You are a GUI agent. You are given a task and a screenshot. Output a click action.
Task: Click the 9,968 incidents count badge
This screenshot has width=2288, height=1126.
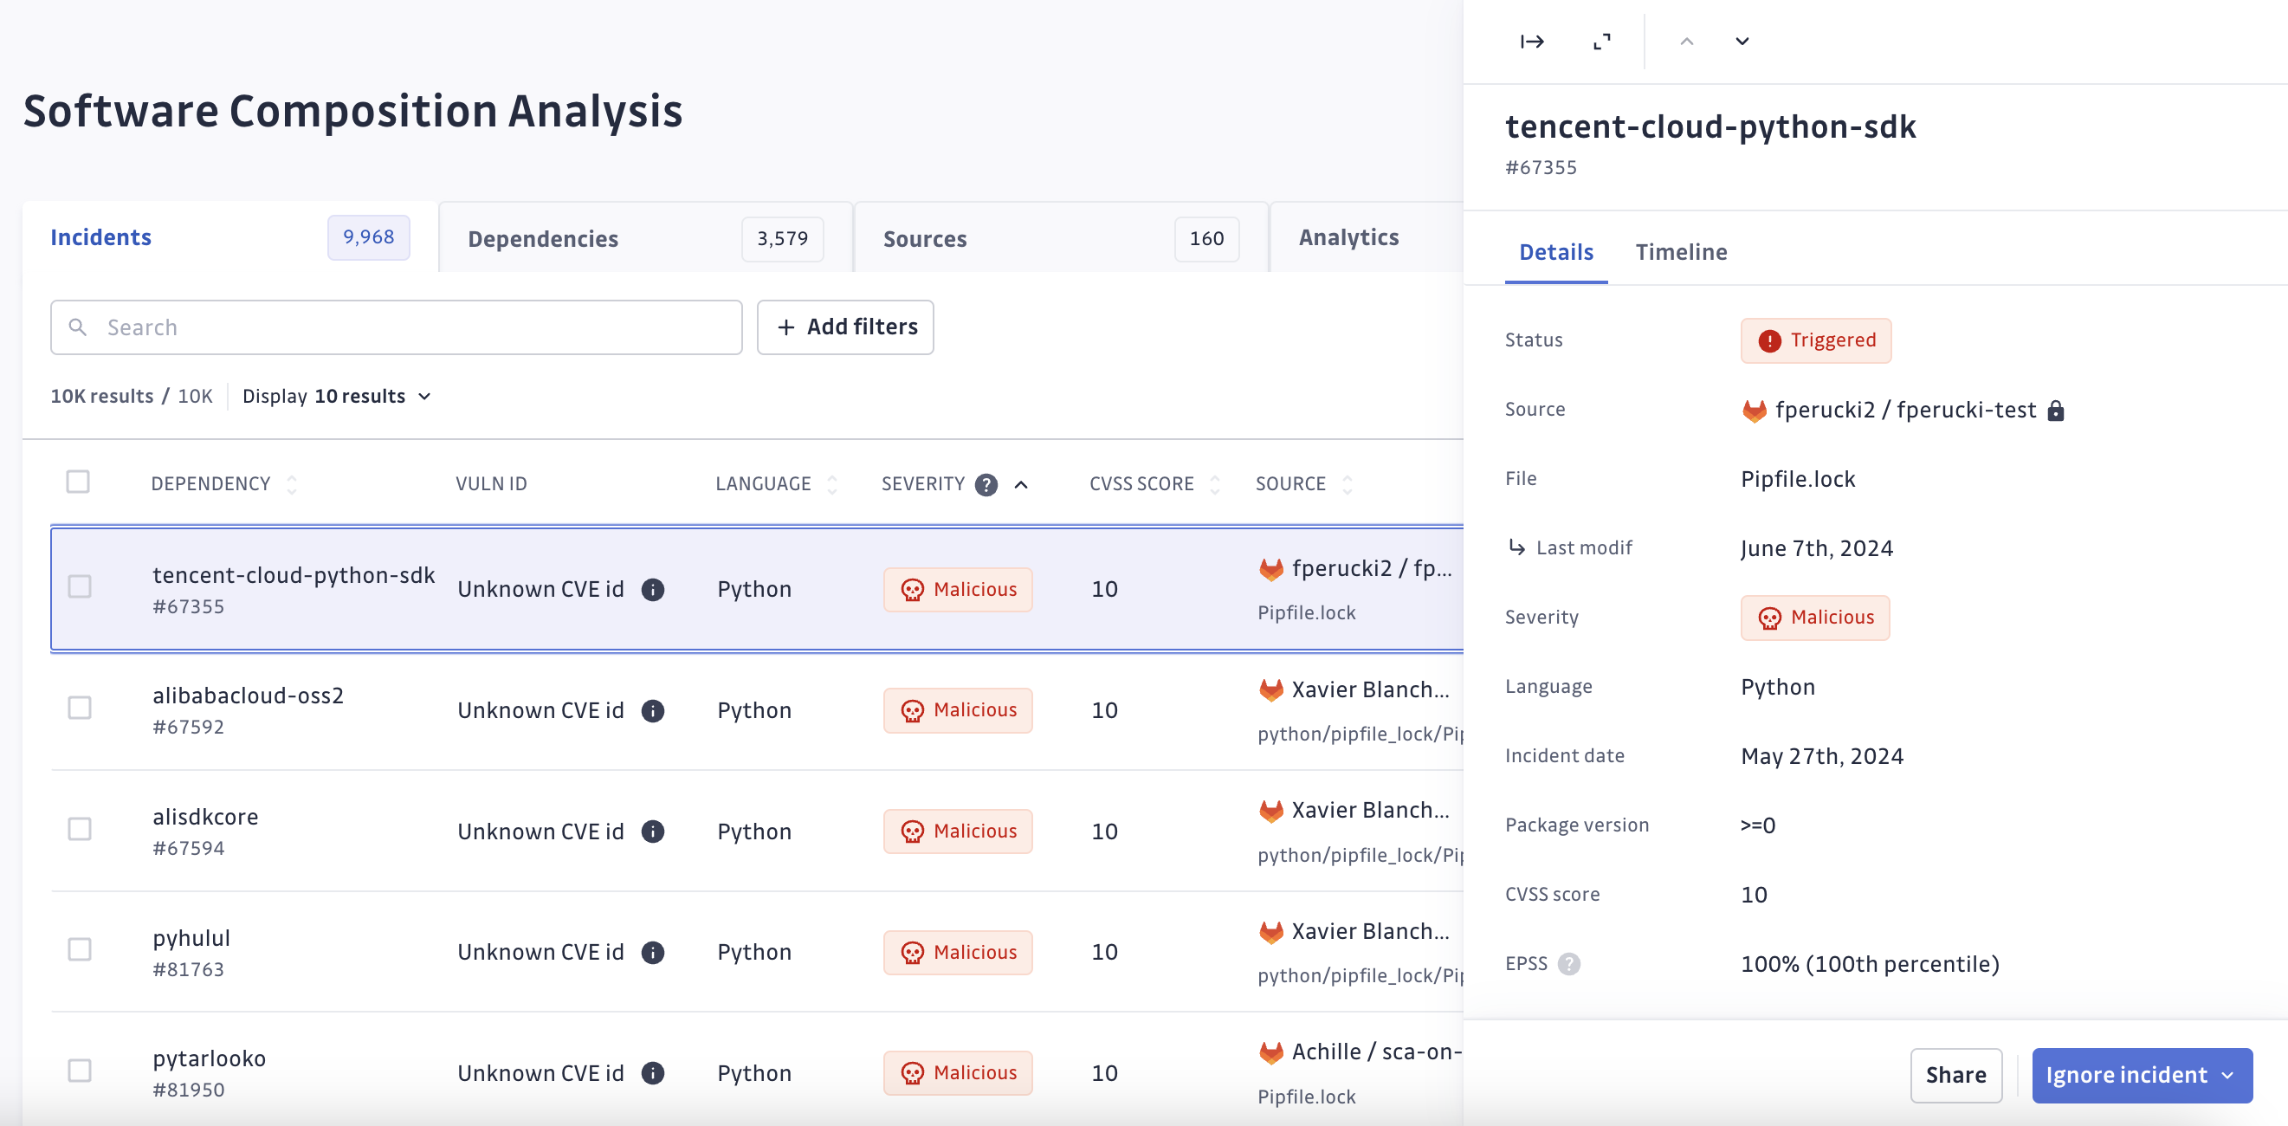(369, 237)
